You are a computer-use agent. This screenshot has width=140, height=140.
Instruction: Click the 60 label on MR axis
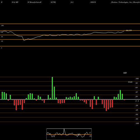pyautogui.click(x=136, y=88)
